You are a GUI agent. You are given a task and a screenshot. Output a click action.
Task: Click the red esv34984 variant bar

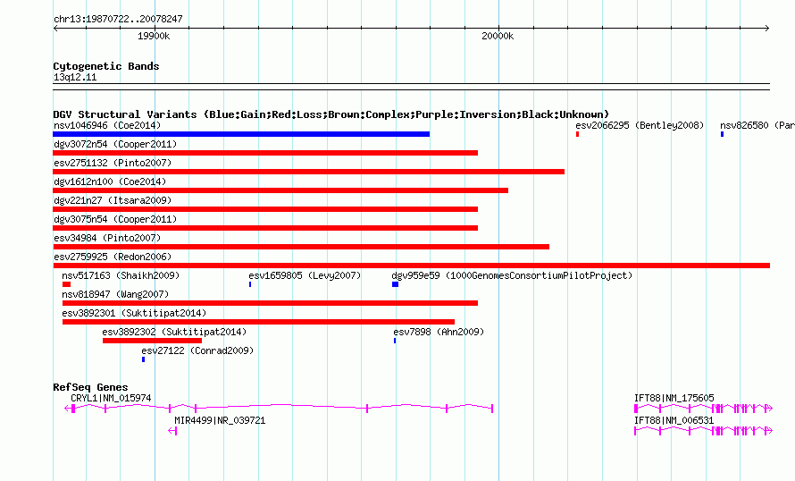pyautogui.click(x=301, y=247)
